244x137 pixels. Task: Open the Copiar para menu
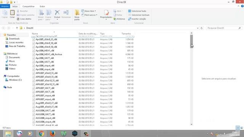[48, 15]
